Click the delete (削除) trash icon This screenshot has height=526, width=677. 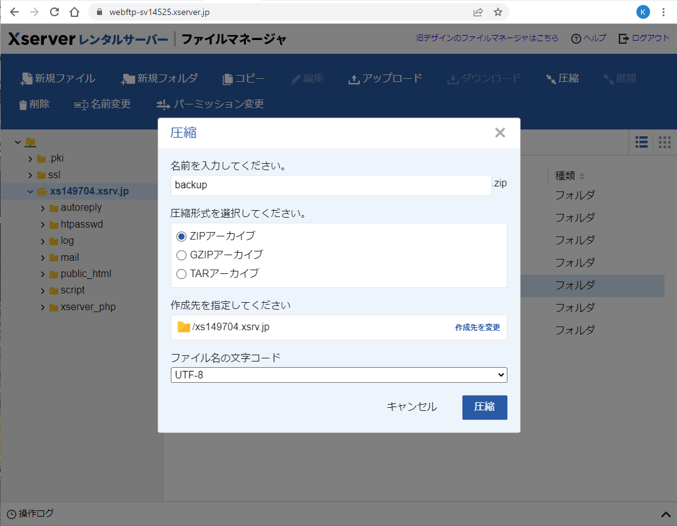(x=23, y=104)
